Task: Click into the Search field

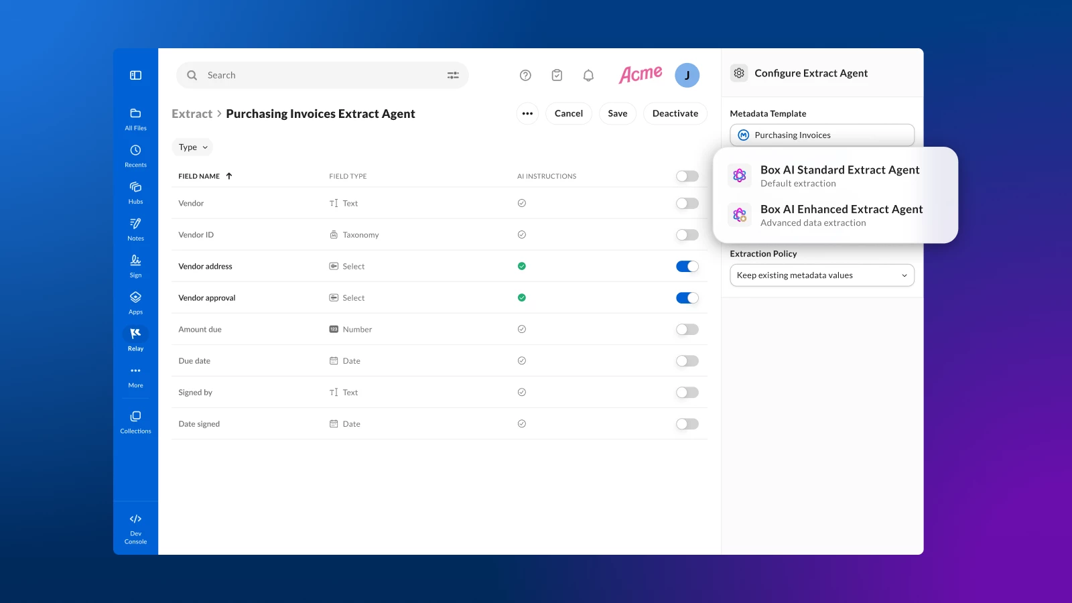Action: [322, 75]
